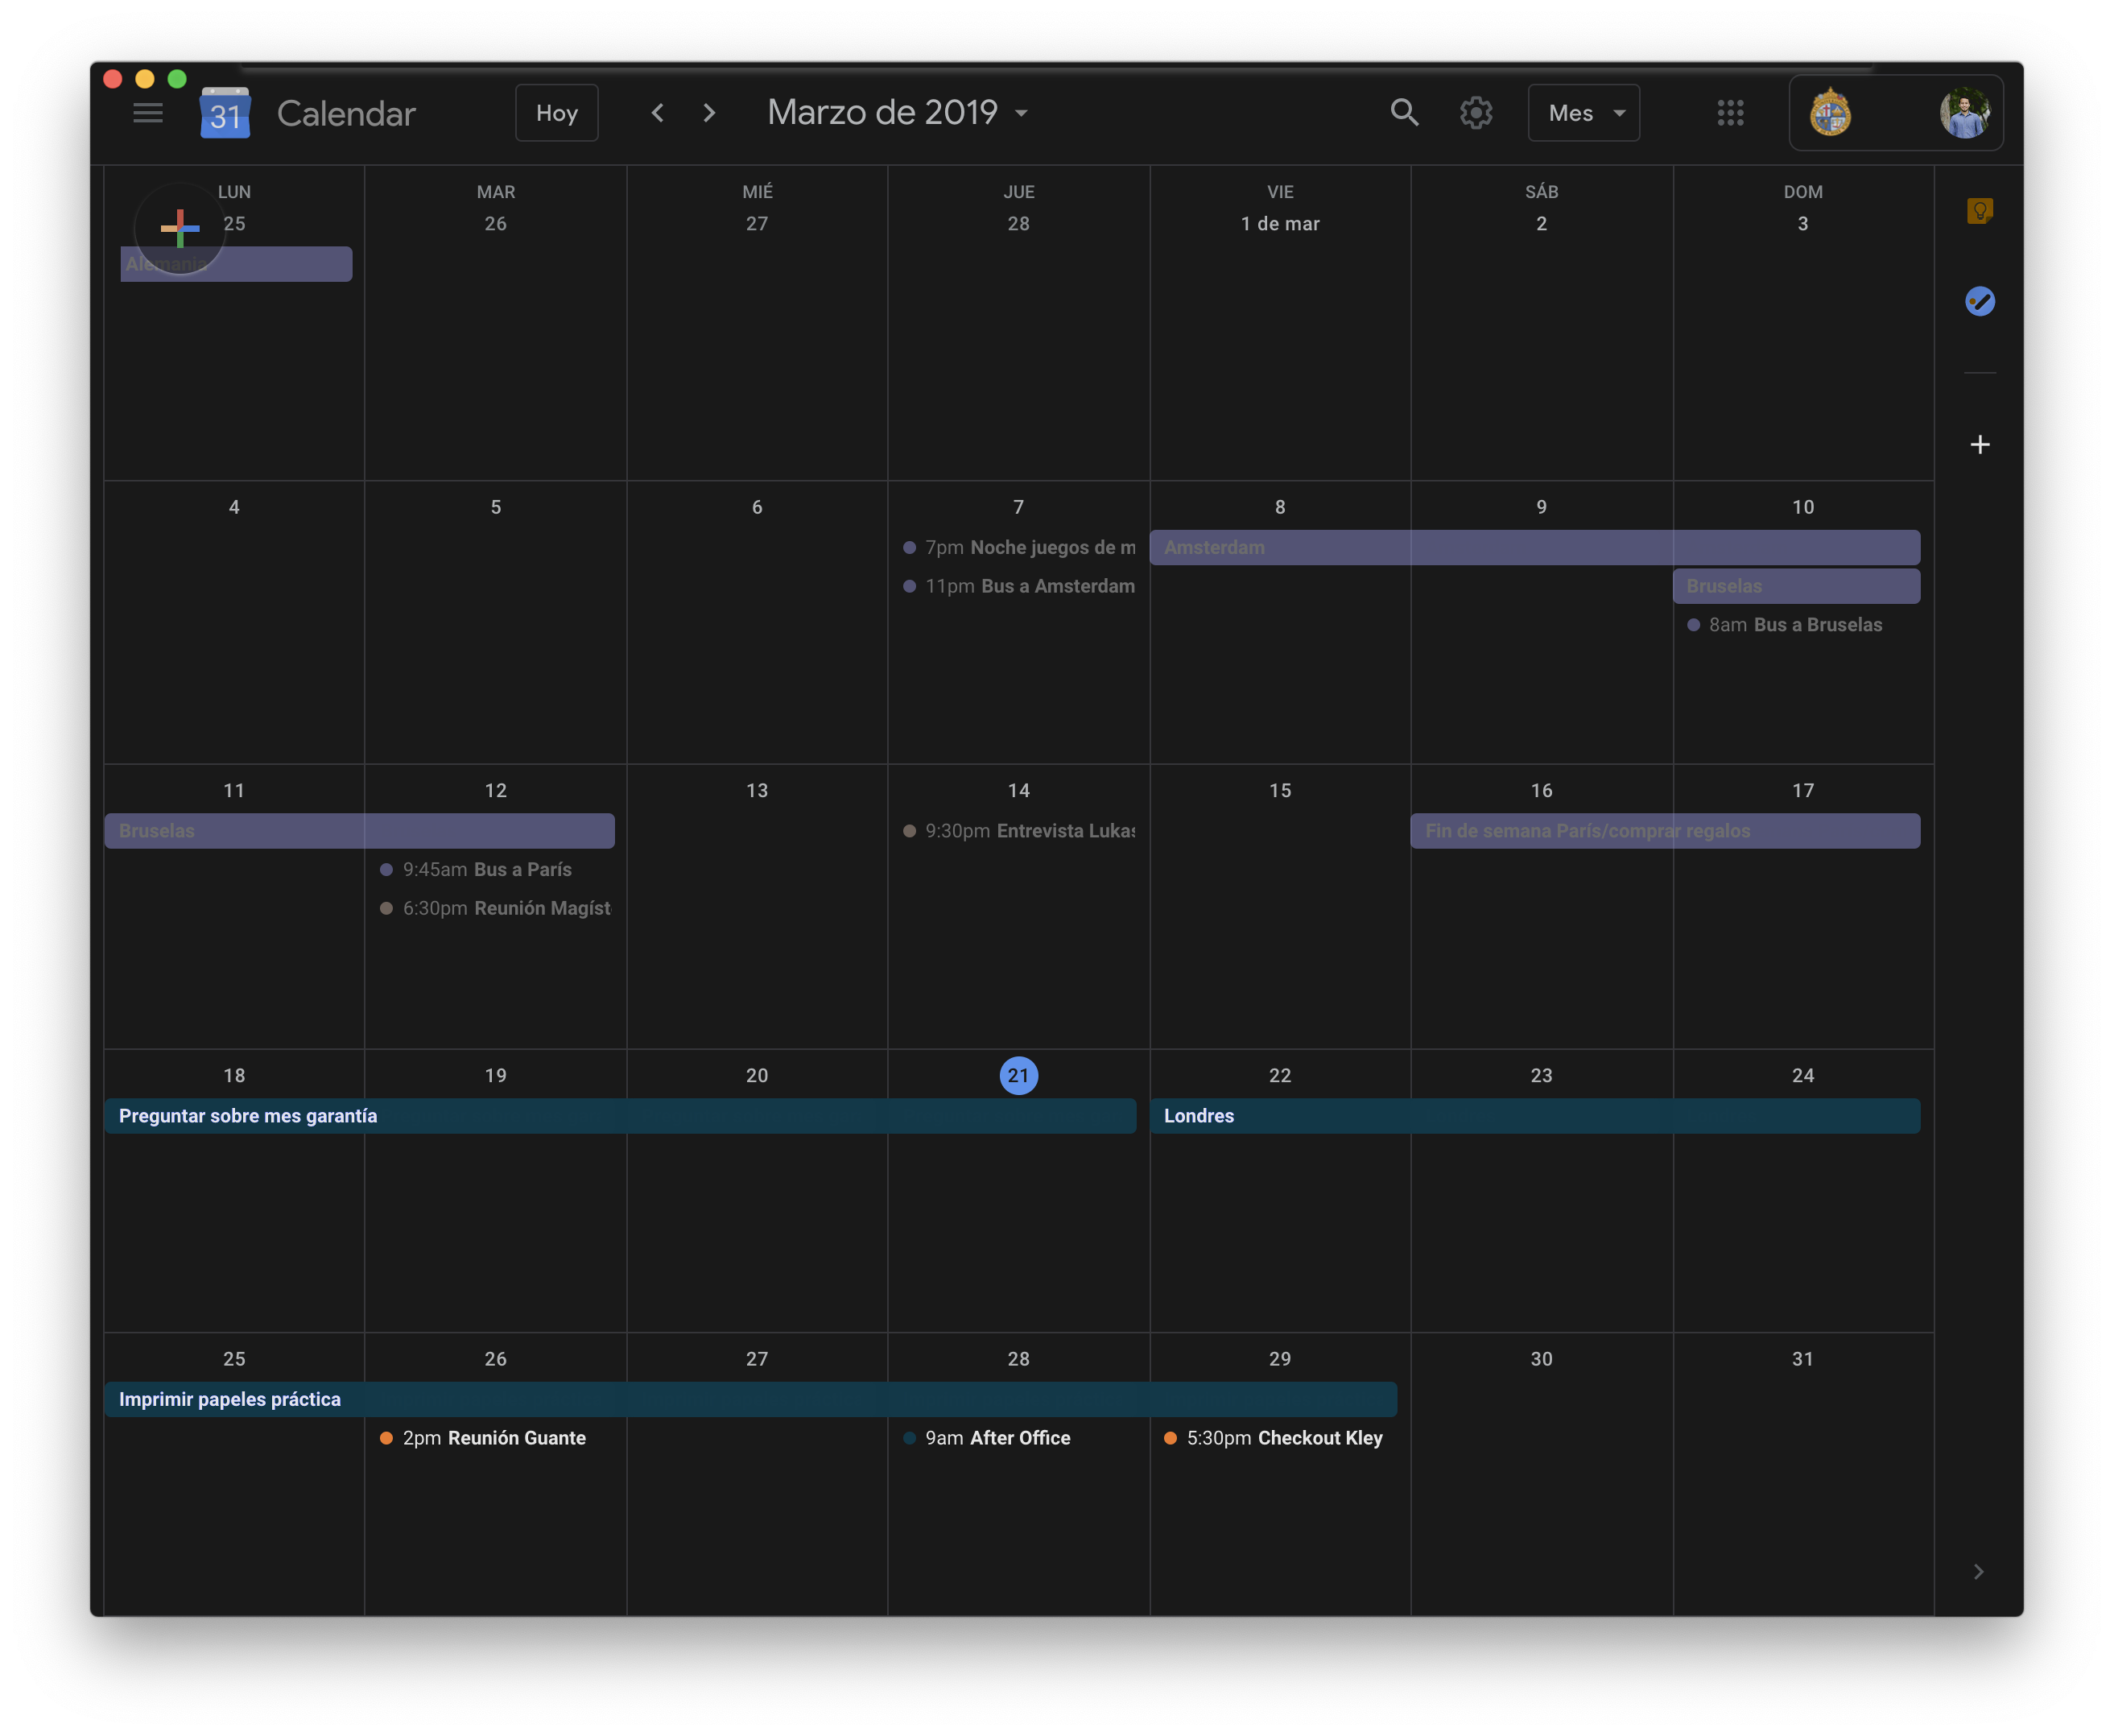Click the university crest logo
The image size is (2114, 1736).
point(1830,113)
